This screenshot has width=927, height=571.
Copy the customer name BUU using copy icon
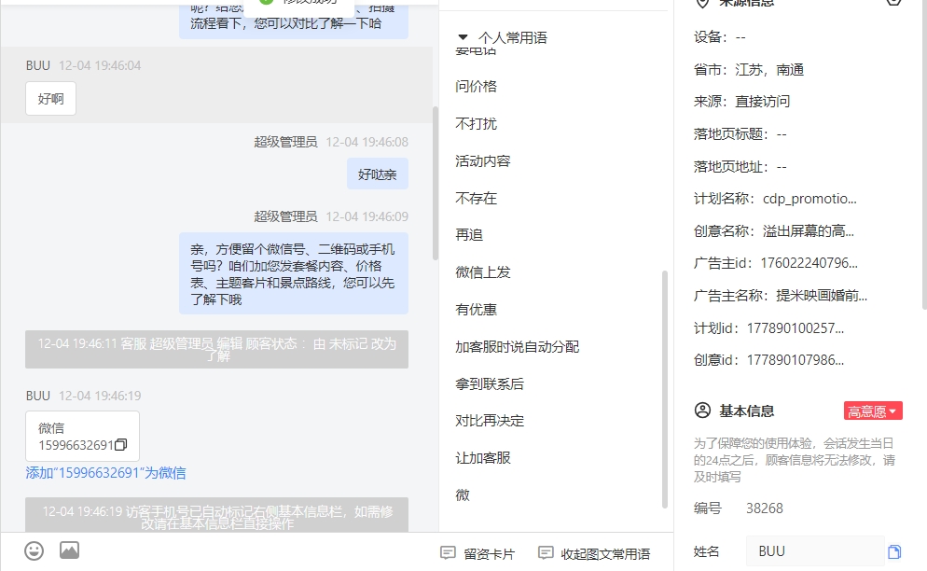coord(893,552)
